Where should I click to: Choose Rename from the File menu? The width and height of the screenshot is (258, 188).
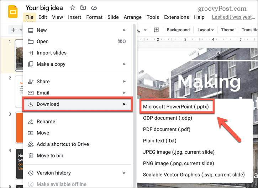coord(77,121)
